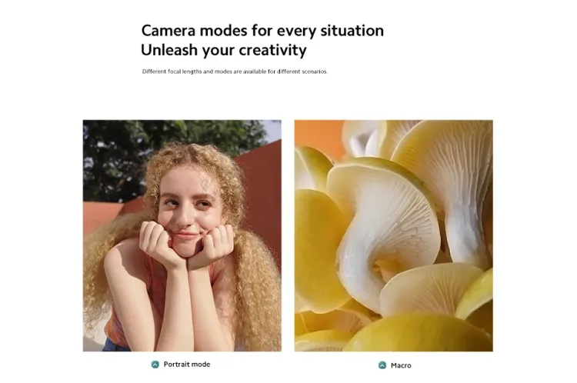This screenshot has height=383, width=577.
Task: Click the red wall in the portrait photo
Action: click(x=263, y=191)
